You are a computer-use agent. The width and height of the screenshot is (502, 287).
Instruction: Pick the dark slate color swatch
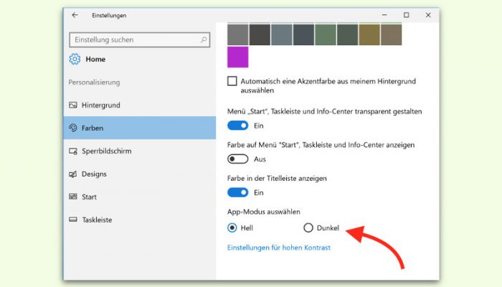[x=303, y=34]
